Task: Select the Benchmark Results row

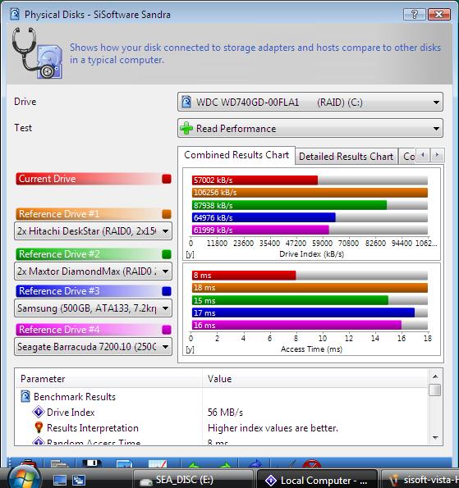Action: [x=221, y=397]
